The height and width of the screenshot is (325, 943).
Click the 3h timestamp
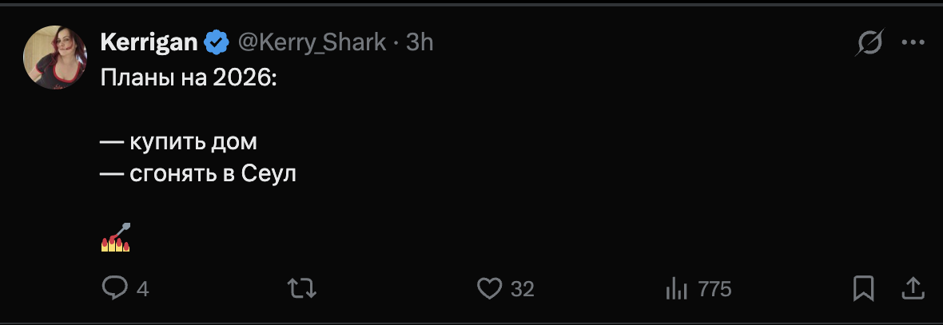[420, 42]
